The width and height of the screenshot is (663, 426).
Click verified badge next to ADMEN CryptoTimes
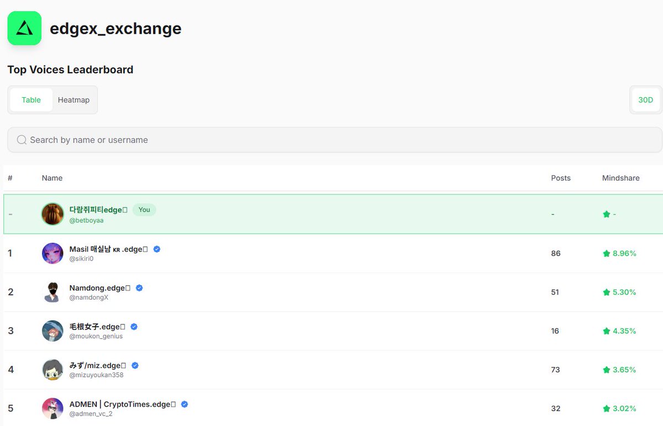coord(185,404)
